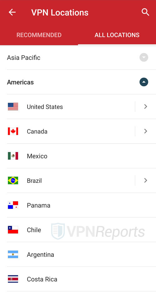The width and height of the screenshot is (156, 294).
Task: Tap the Canada flag icon
Action: [13, 131]
